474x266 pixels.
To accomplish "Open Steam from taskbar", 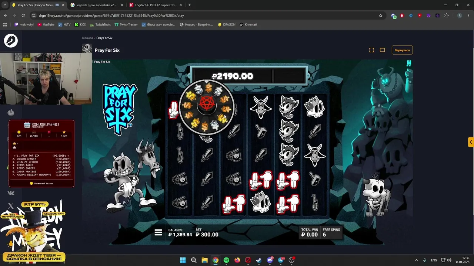I will (x=259, y=260).
